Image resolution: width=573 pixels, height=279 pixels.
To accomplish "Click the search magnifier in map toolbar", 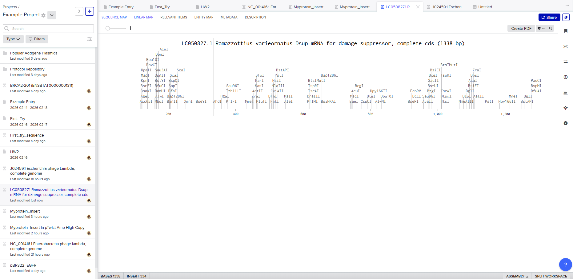I will point(551,28).
